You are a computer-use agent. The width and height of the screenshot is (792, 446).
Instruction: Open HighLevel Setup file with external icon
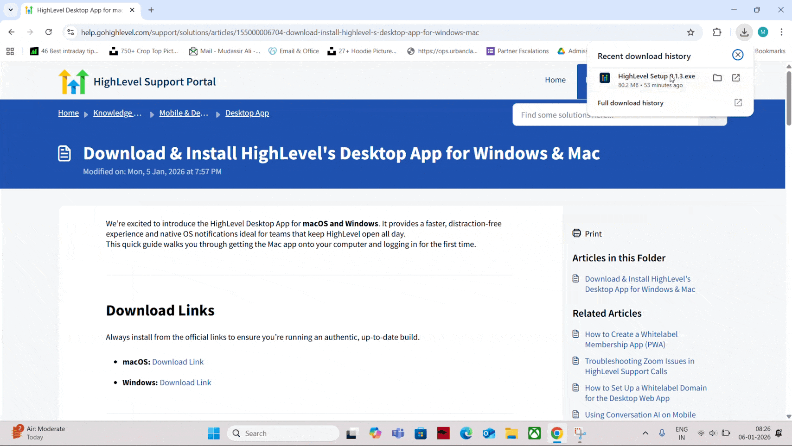click(x=736, y=78)
